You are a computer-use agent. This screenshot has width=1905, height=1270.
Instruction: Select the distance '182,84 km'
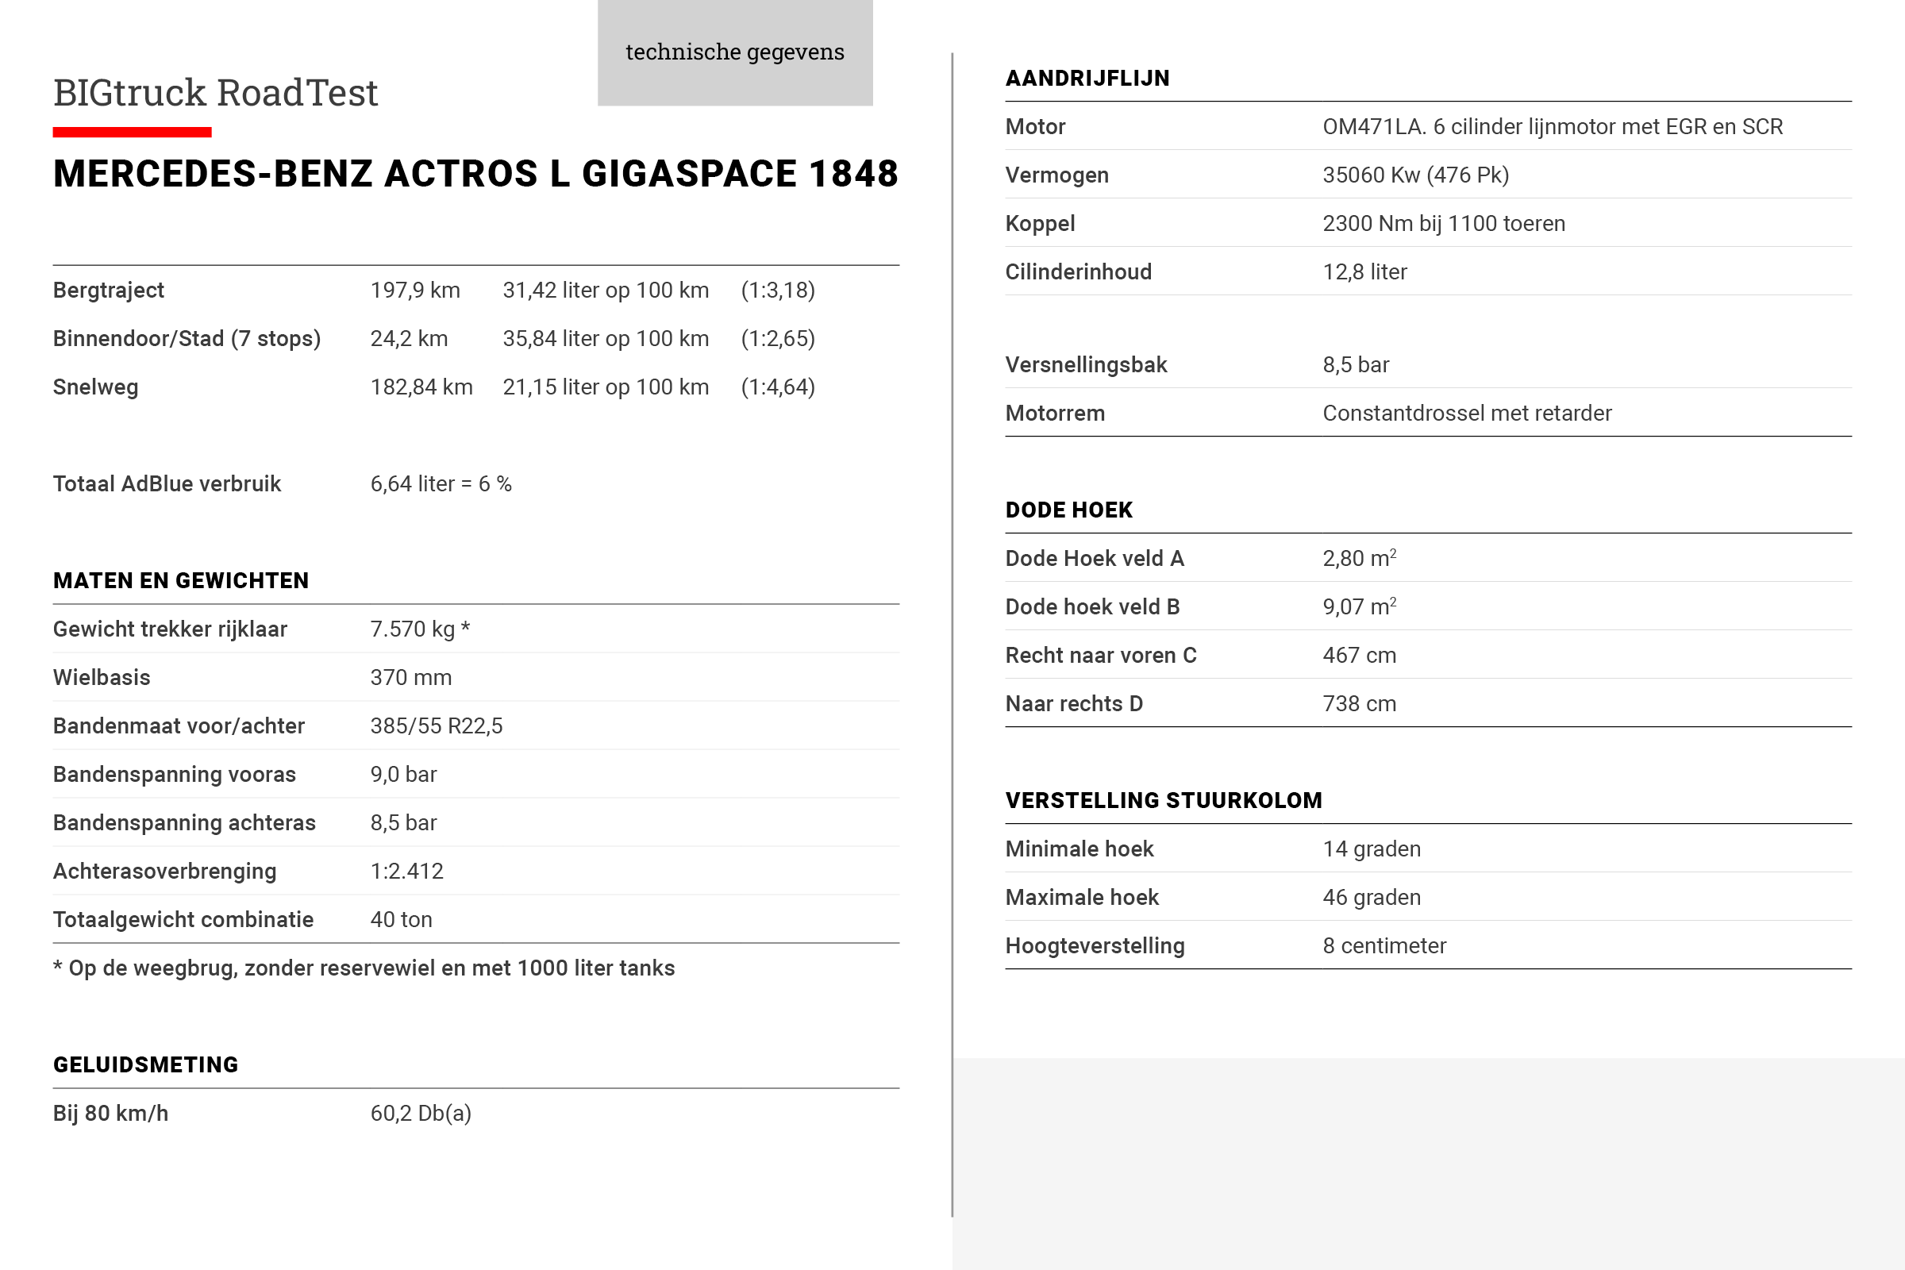pos(421,387)
